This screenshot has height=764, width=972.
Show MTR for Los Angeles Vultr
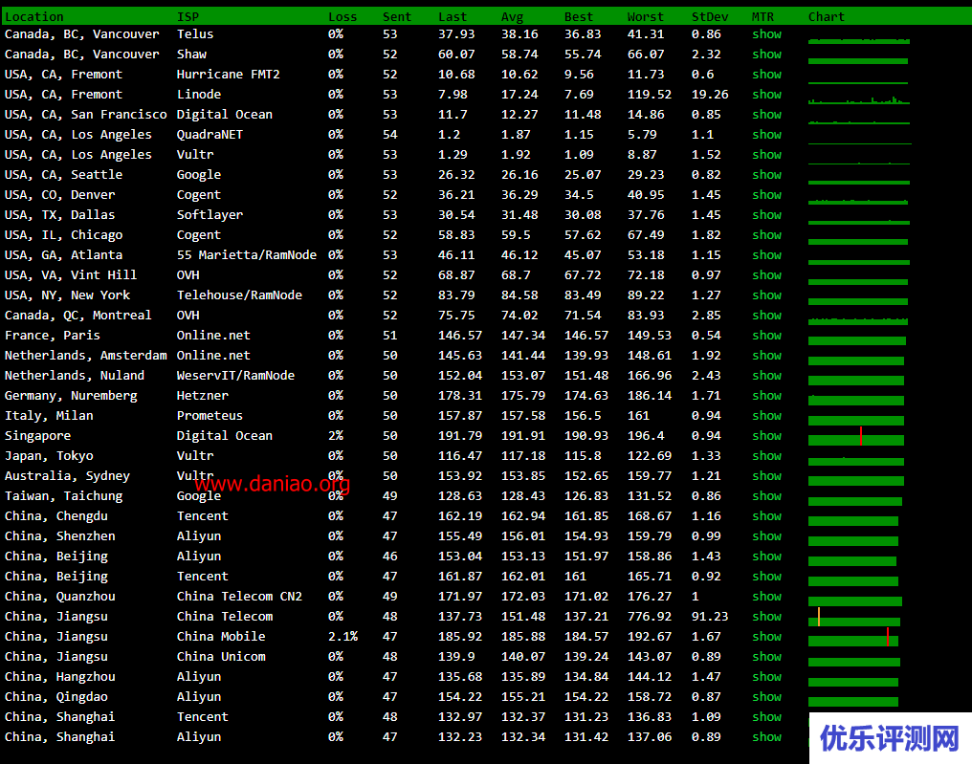point(767,154)
